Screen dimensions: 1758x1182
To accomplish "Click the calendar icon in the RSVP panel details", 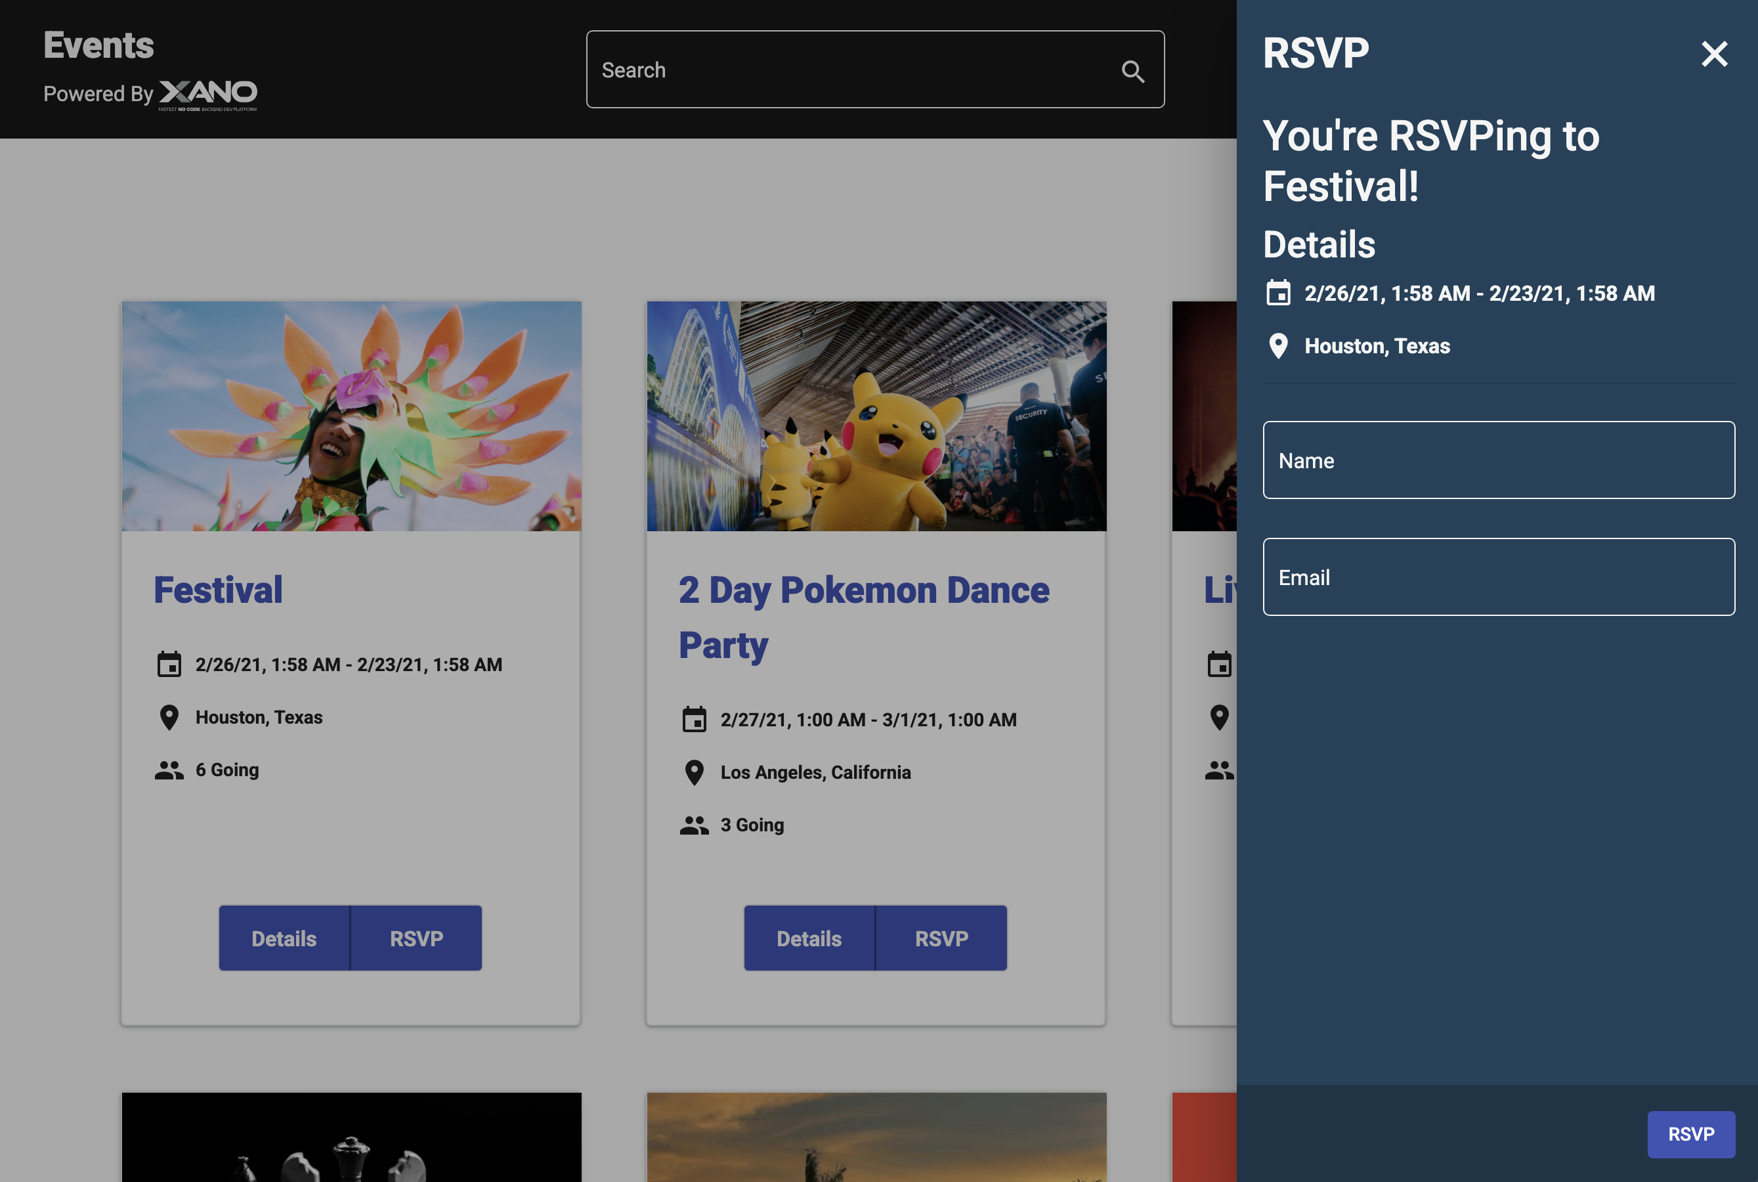I will pos(1279,294).
